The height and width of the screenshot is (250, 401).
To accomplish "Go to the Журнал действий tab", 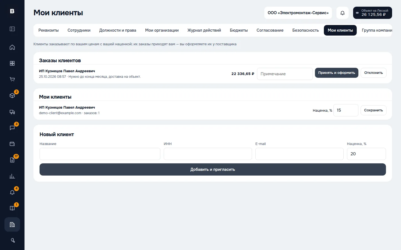I will pyautogui.click(x=204, y=30).
